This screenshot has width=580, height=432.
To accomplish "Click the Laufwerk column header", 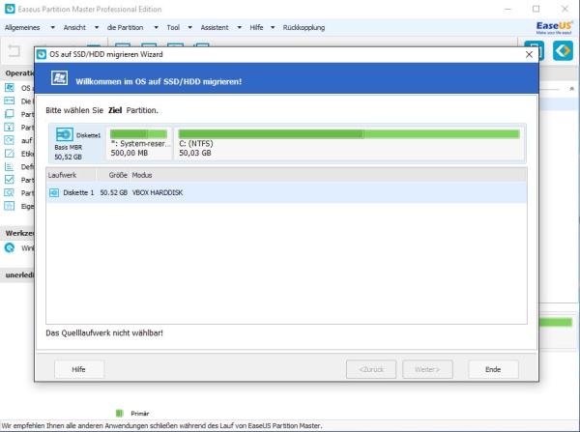I will [x=71, y=175].
